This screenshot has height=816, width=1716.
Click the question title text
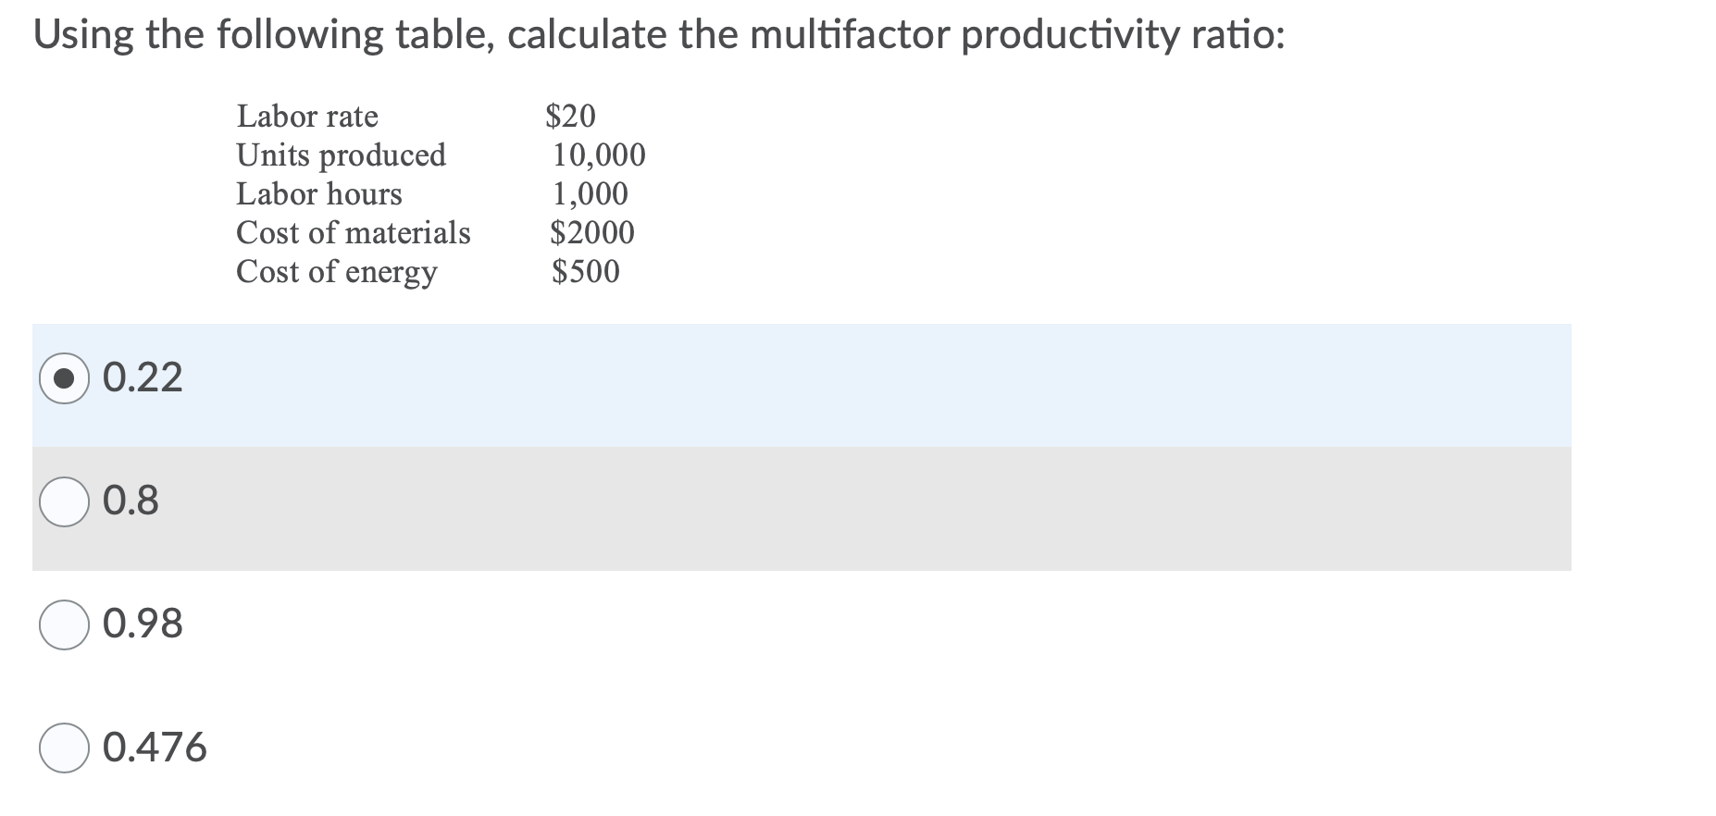pos(659,33)
